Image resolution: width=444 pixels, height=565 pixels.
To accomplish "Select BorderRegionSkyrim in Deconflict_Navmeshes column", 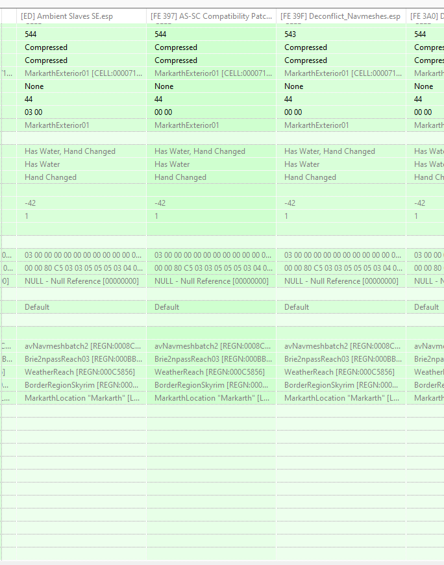I will point(341,385).
